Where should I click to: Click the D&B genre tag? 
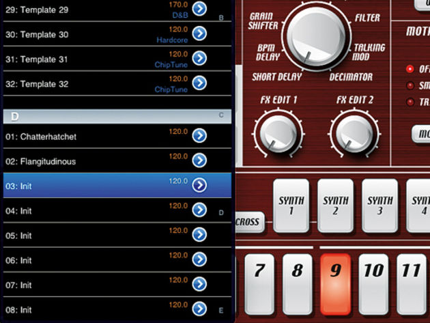[x=180, y=16]
